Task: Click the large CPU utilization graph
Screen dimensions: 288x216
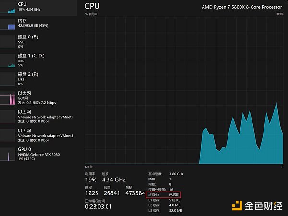Action: (184, 91)
